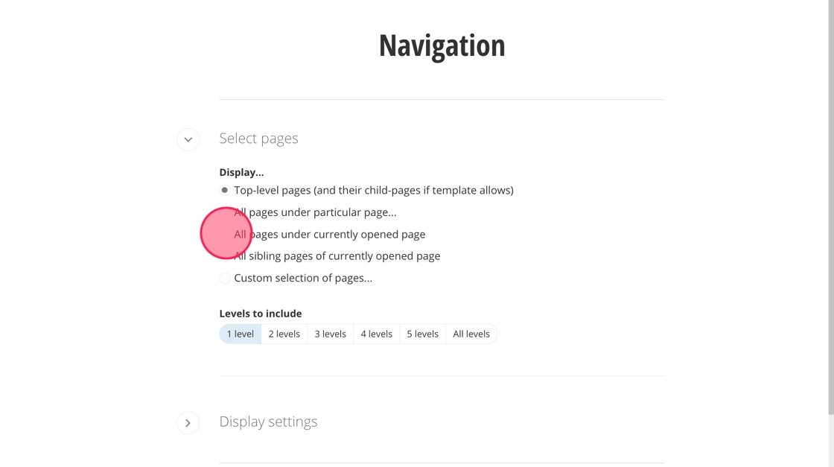Expand the Display settings section chevron
This screenshot has height=467, width=834.
[x=188, y=423]
